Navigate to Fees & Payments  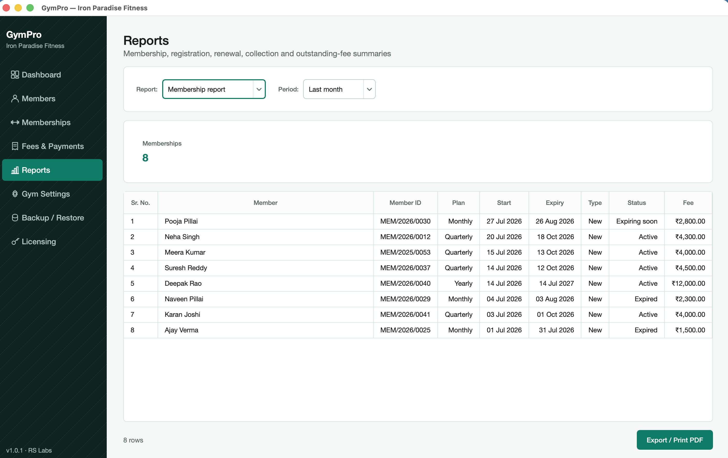click(x=52, y=146)
